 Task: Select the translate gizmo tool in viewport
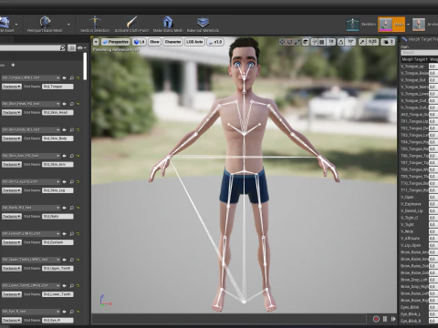coord(282,42)
